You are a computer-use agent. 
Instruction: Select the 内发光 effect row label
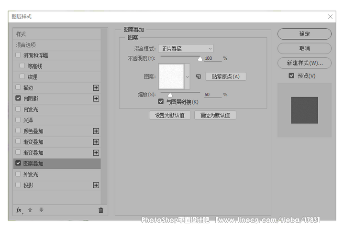click(31, 109)
